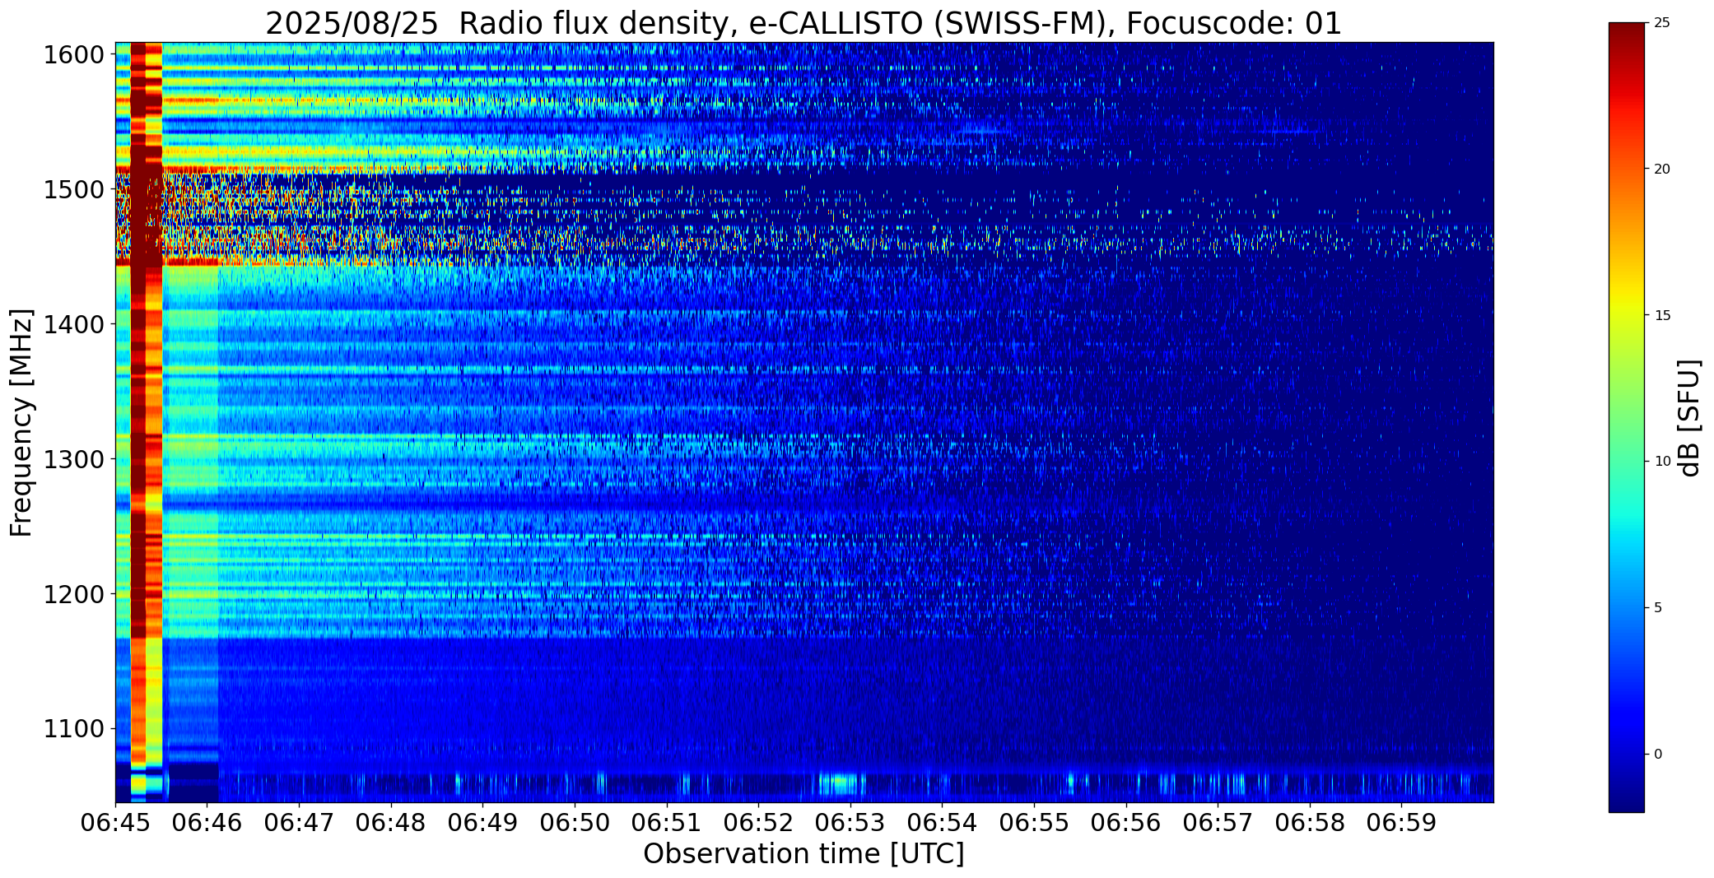Click the 06:45 time tick label
The height and width of the screenshot is (878, 1714).
[115, 823]
